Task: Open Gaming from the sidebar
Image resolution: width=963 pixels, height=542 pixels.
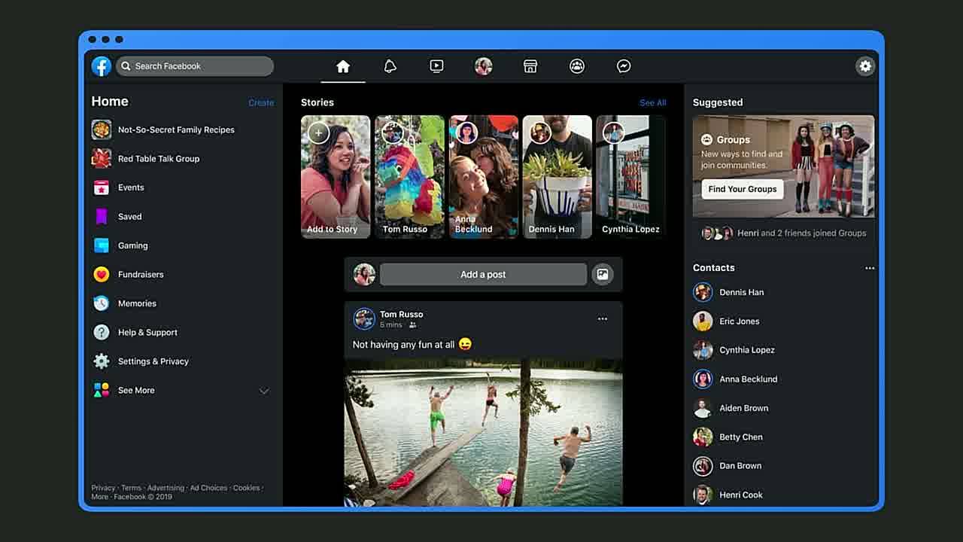Action: 132,245
